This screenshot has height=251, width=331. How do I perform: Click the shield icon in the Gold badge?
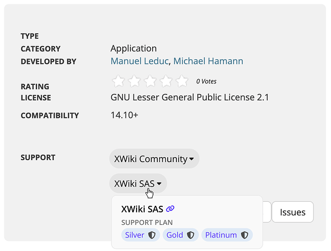point(191,235)
